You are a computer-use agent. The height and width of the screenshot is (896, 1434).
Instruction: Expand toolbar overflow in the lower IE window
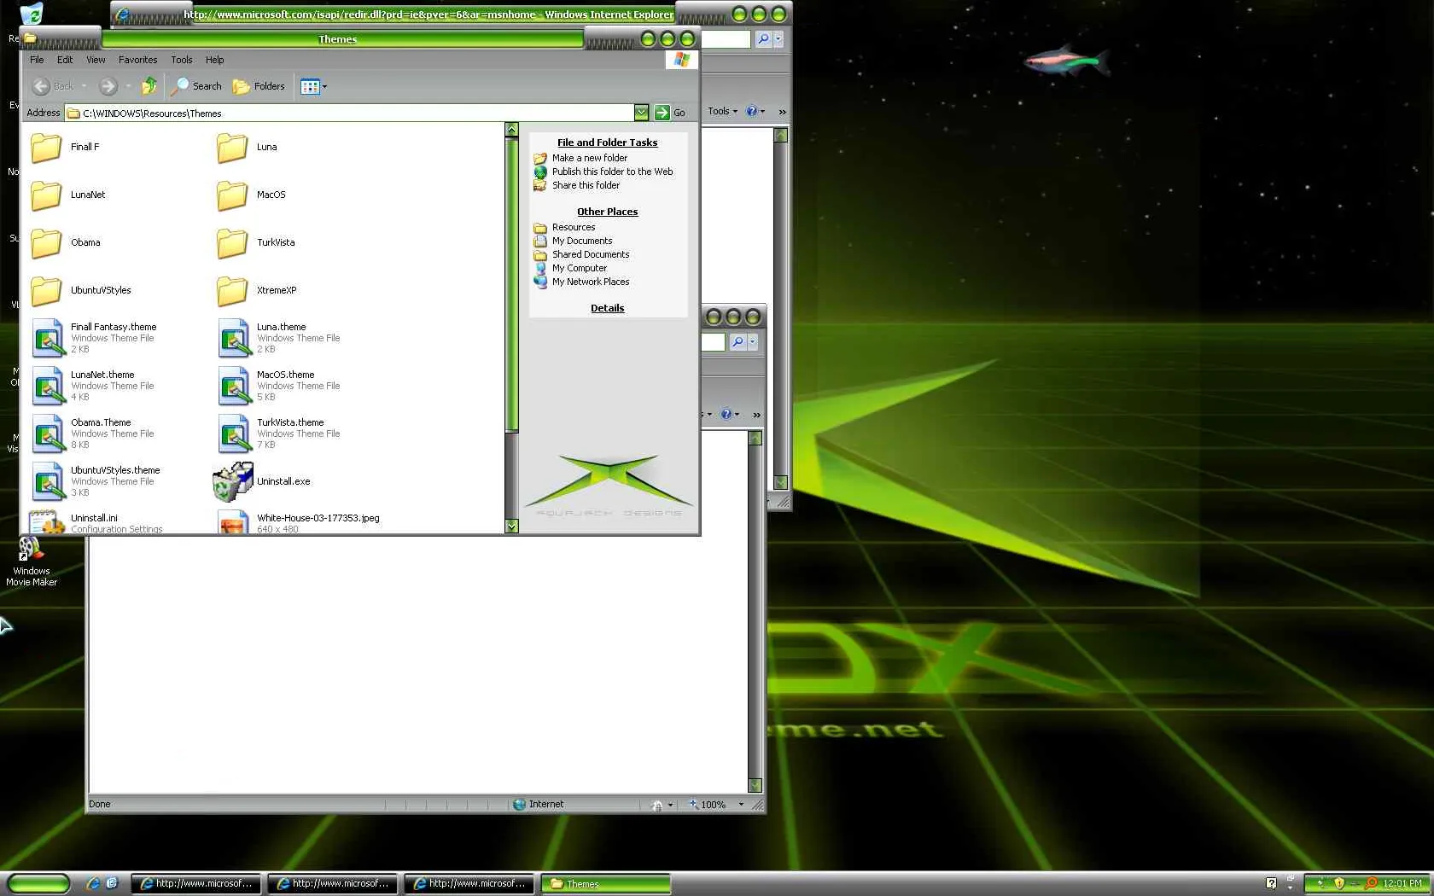[x=756, y=415]
